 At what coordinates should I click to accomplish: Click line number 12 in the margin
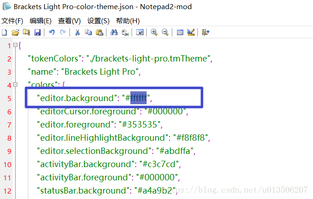point(7,191)
